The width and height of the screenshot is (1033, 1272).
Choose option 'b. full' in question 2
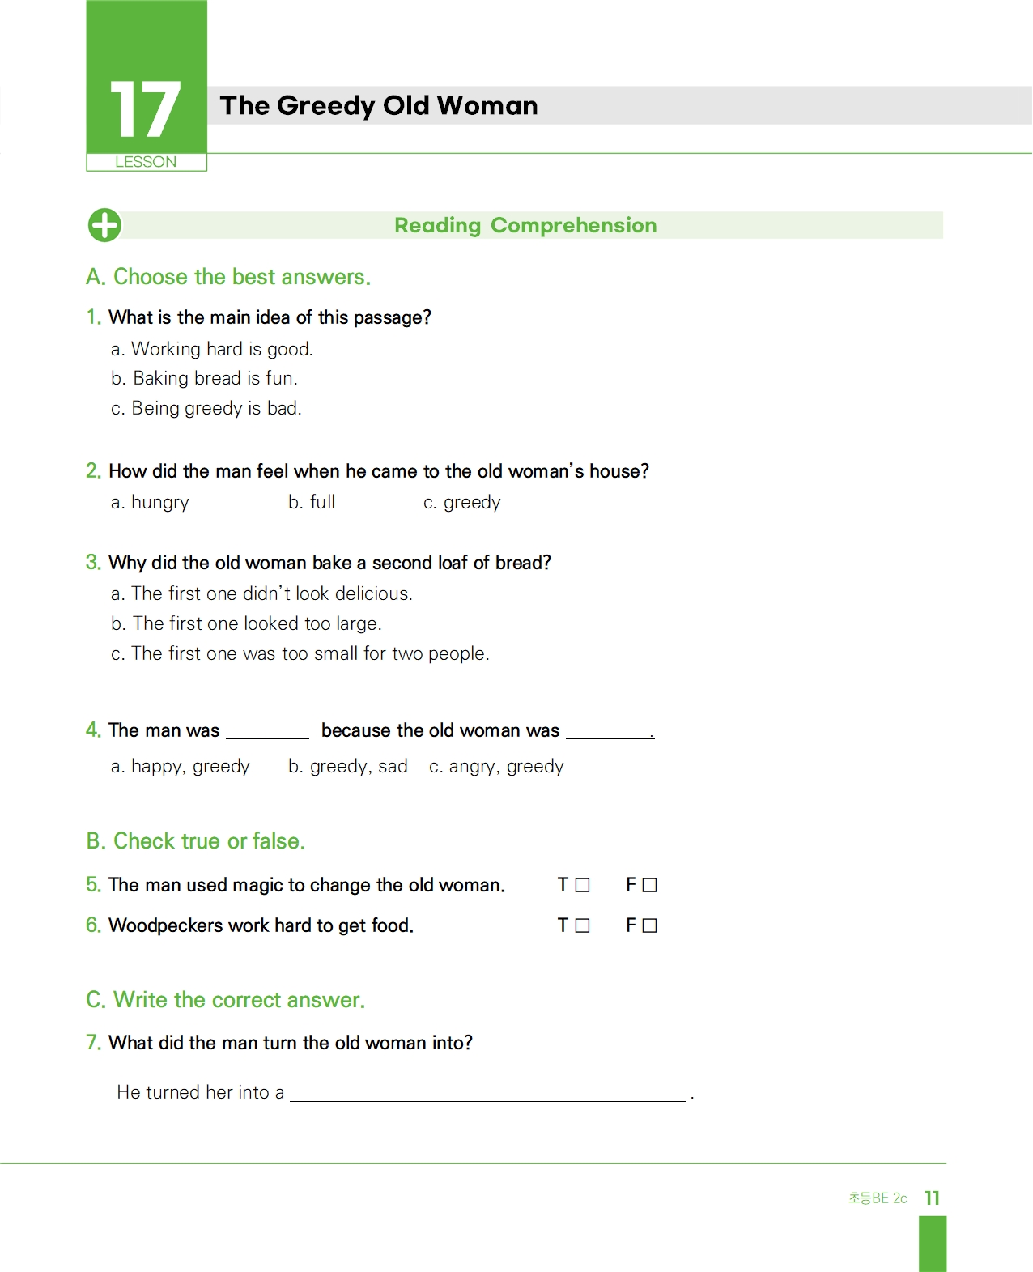[312, 502]
